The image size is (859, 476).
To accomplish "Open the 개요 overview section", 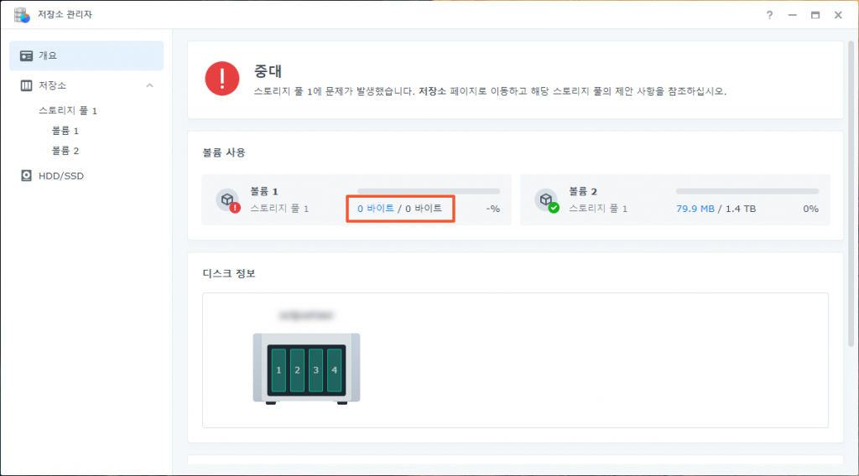I will 86,55.
